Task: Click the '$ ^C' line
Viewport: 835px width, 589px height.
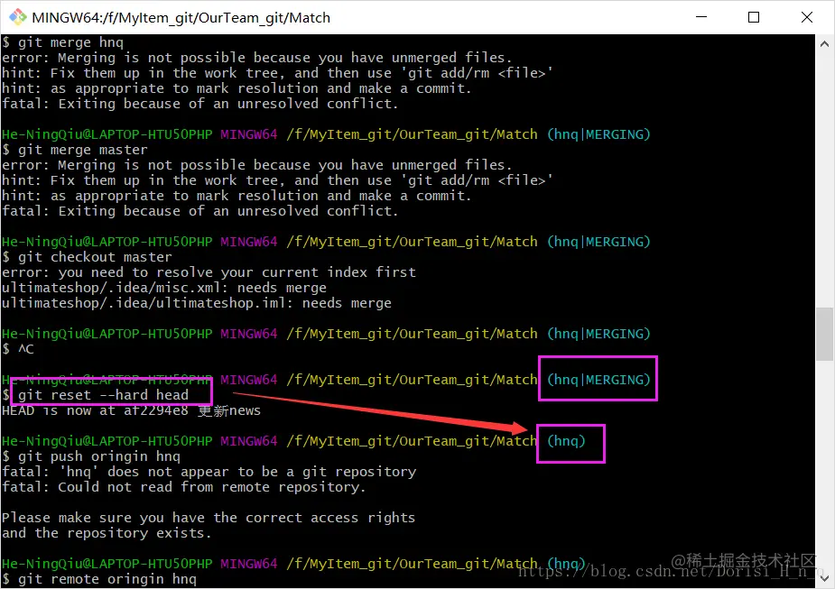Action: tap(17, 349)
